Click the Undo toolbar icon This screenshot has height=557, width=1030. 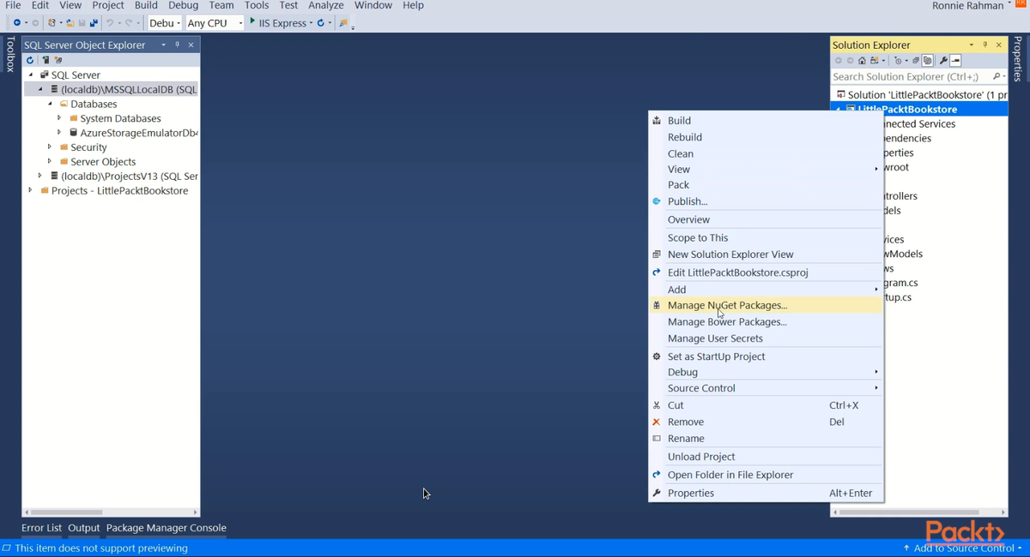pyautogui.click(x=110, y=23)
